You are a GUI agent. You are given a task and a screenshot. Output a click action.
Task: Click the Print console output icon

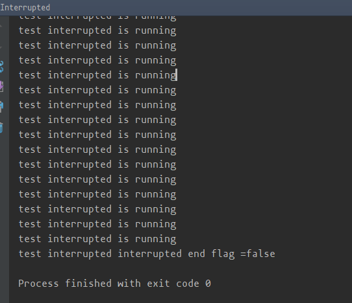1,107
